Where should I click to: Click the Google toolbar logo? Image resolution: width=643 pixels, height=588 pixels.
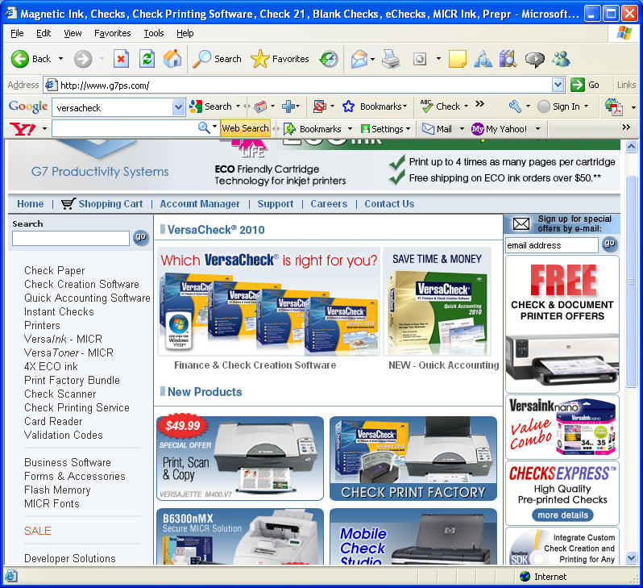pyautogui.click(x=28, y=106)
